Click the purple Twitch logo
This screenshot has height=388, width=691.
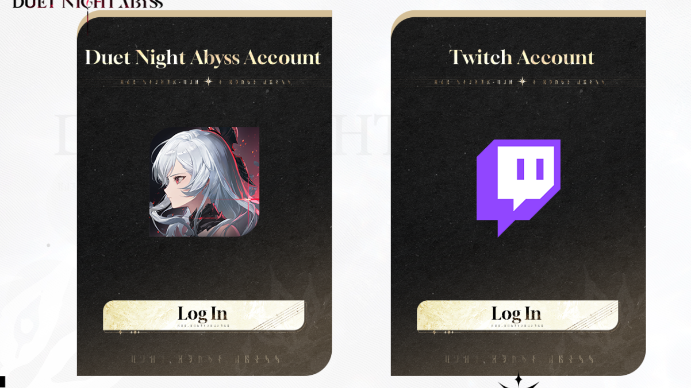point(518,188)
